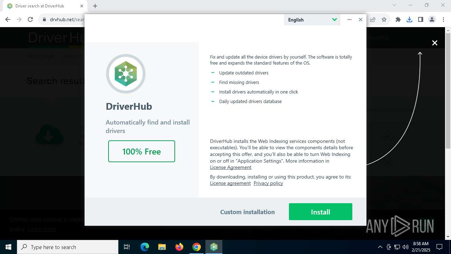The image size is (451, 254).
Task: Open the lowercase License agreement link
Action: point(230,183)
